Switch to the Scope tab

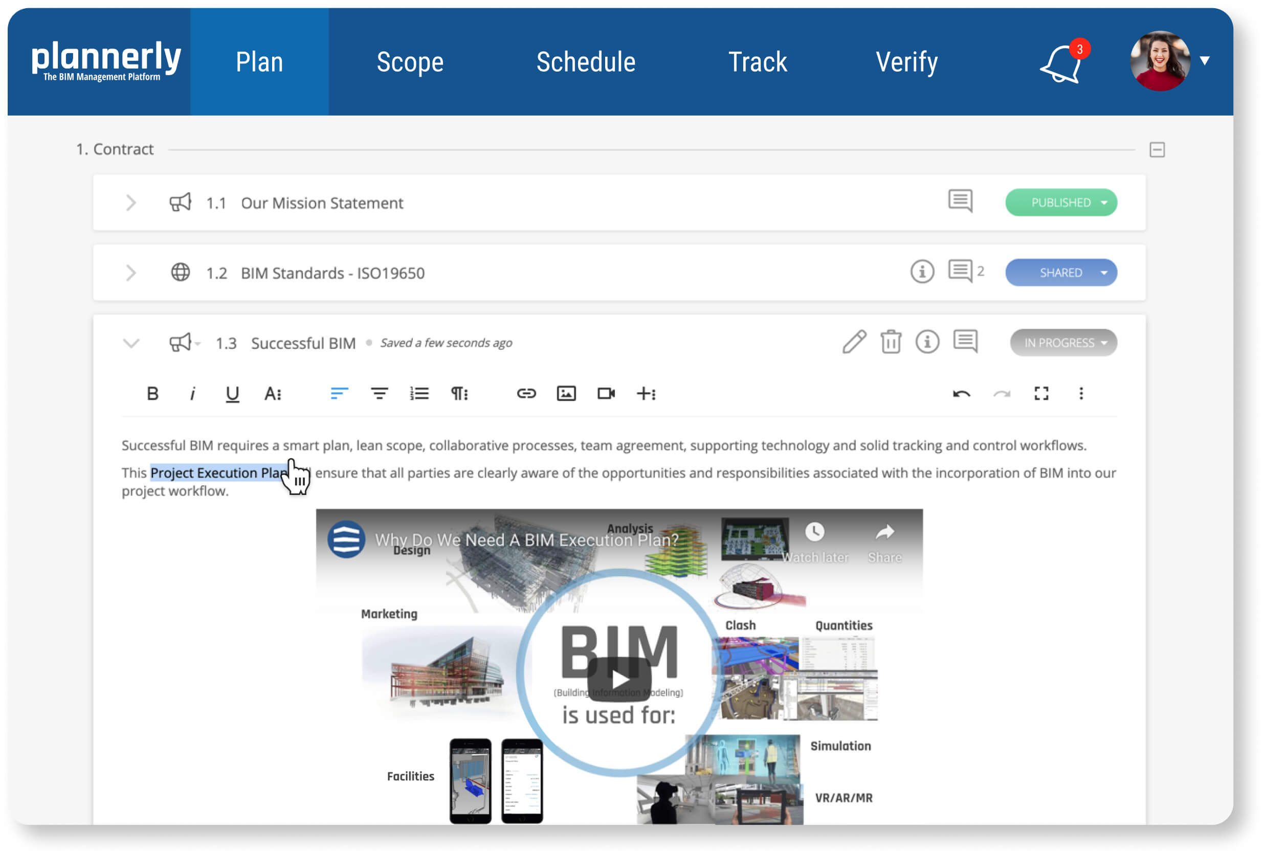[x=410, y=61]
